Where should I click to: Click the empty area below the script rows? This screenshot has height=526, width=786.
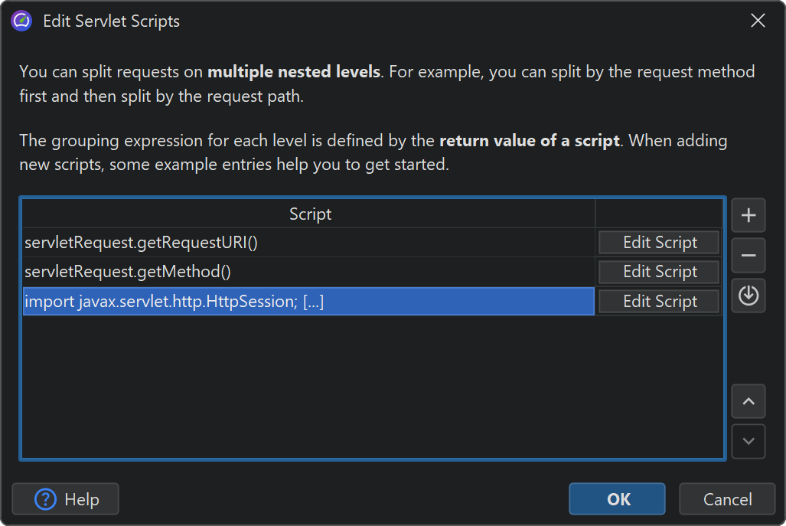pyautogui.click(x=372, y=383)
